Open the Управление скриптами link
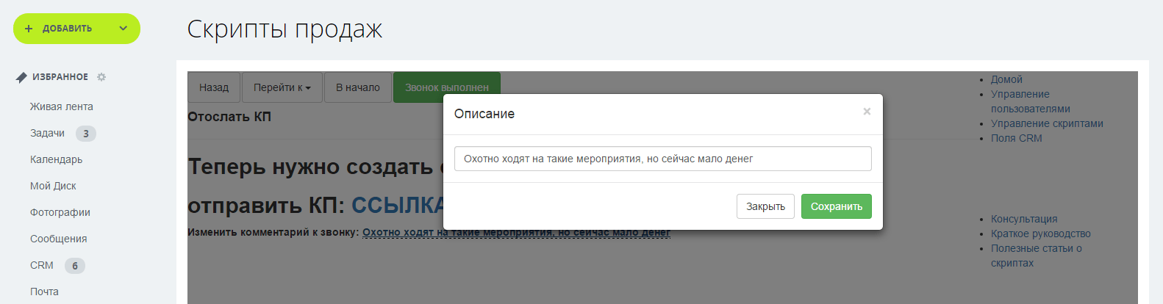 click(x=1047, y=123)
